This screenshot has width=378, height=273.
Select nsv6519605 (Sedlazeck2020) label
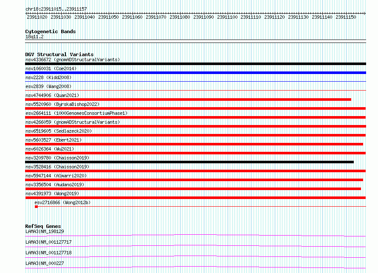pos(59,131)
